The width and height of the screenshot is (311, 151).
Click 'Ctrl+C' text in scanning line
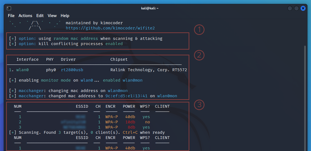pos(130,132)
